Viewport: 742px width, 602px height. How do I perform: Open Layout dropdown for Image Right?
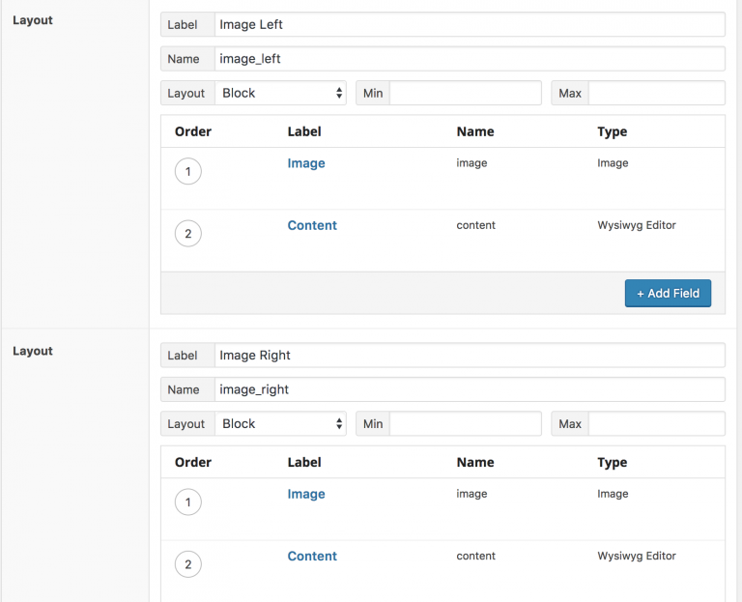[280, 424]
